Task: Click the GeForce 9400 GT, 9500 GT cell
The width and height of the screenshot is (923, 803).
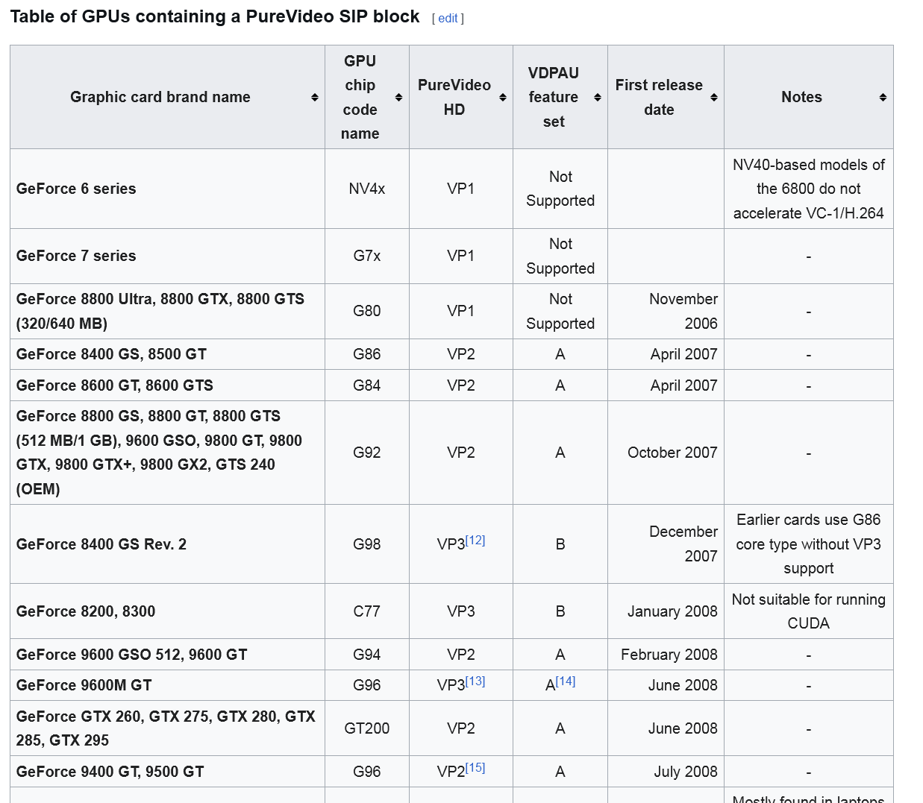Action: pyautogui.click(x=110, y=772)
